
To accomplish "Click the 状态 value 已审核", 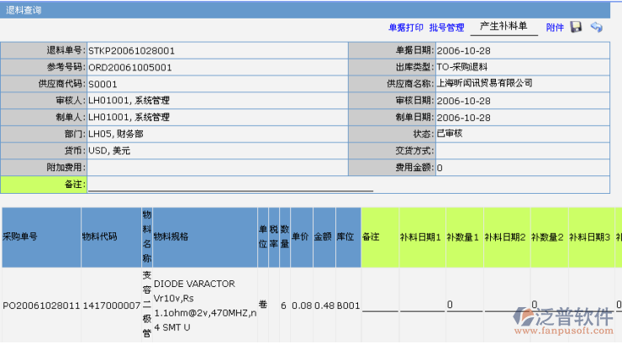I will coord(450,133).
